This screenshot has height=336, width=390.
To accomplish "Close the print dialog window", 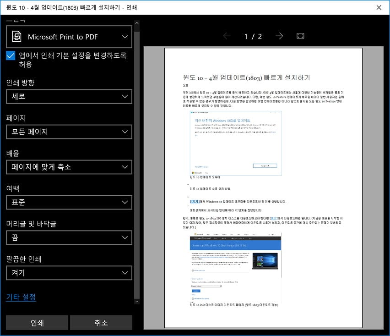I will 379,7.
